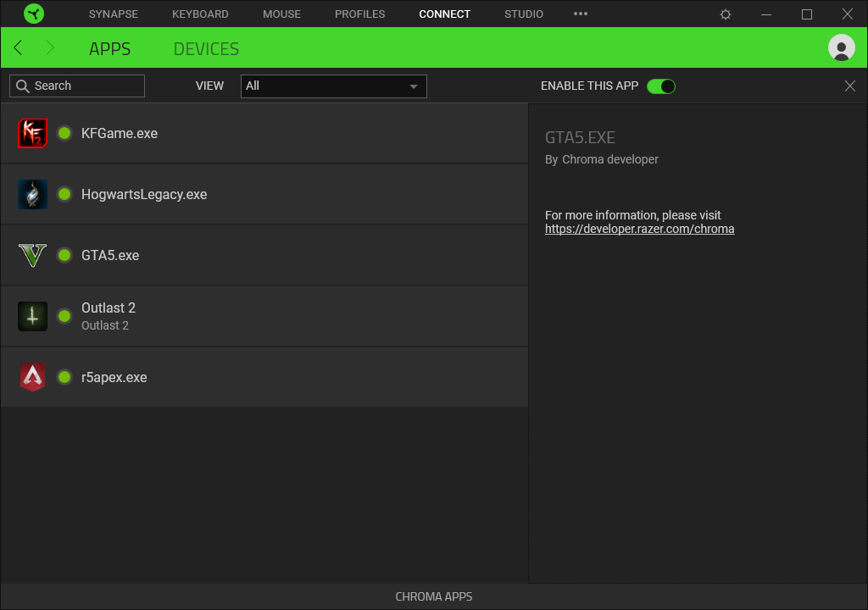The width and height of the screenshot is (868, 610).
Task: Close the Razer Synapse window
Action: pyautogui.click(x=848, y=14)
